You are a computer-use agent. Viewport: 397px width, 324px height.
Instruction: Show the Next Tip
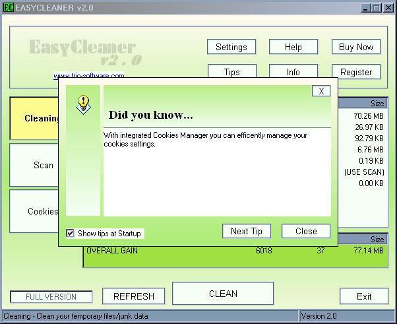247,231
